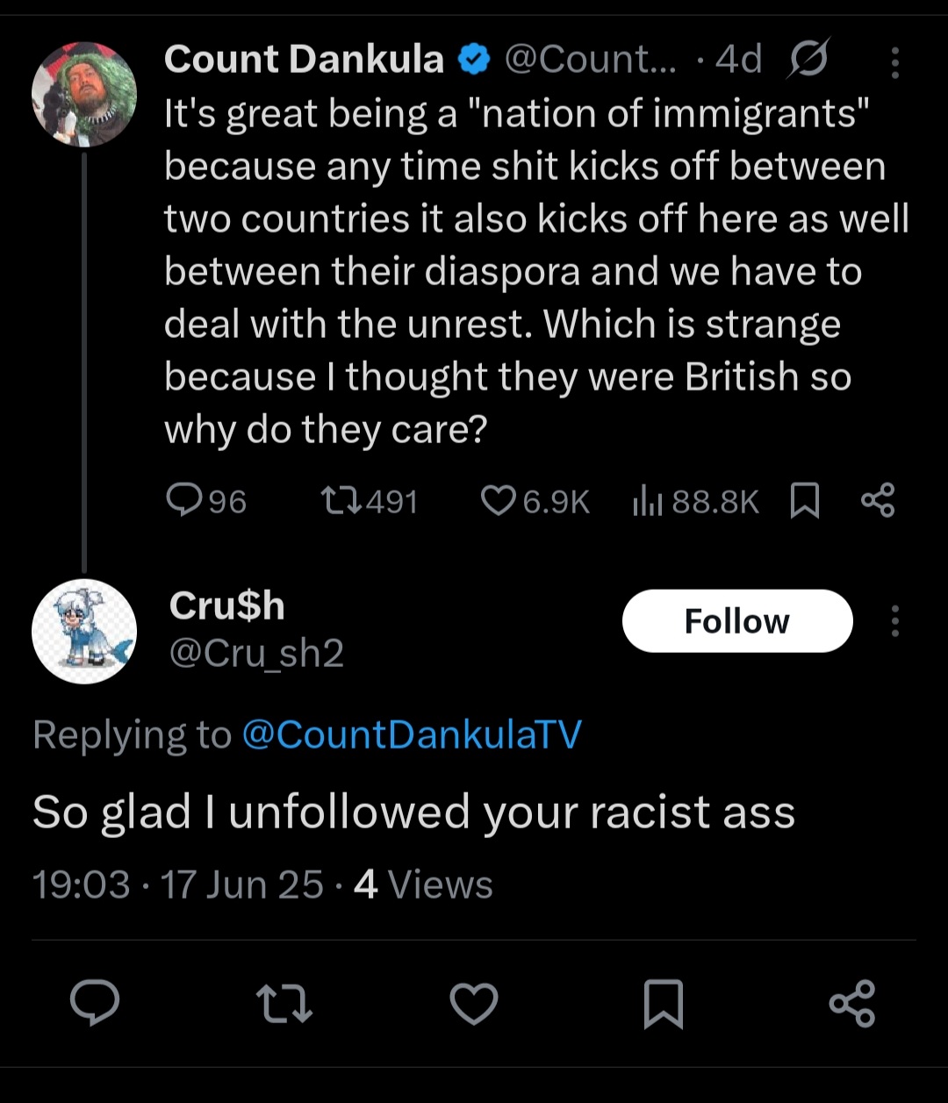The width and height of the screenshot is (948, 1103).
Task: Open replies on Count Dankula's tweet
Action: point(205,501)
